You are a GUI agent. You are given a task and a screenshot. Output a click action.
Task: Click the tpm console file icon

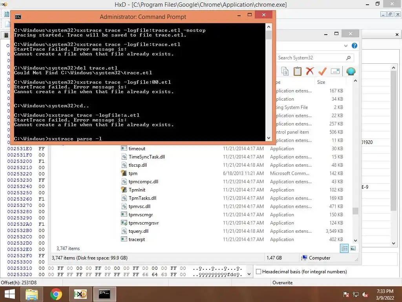[124, 173]
